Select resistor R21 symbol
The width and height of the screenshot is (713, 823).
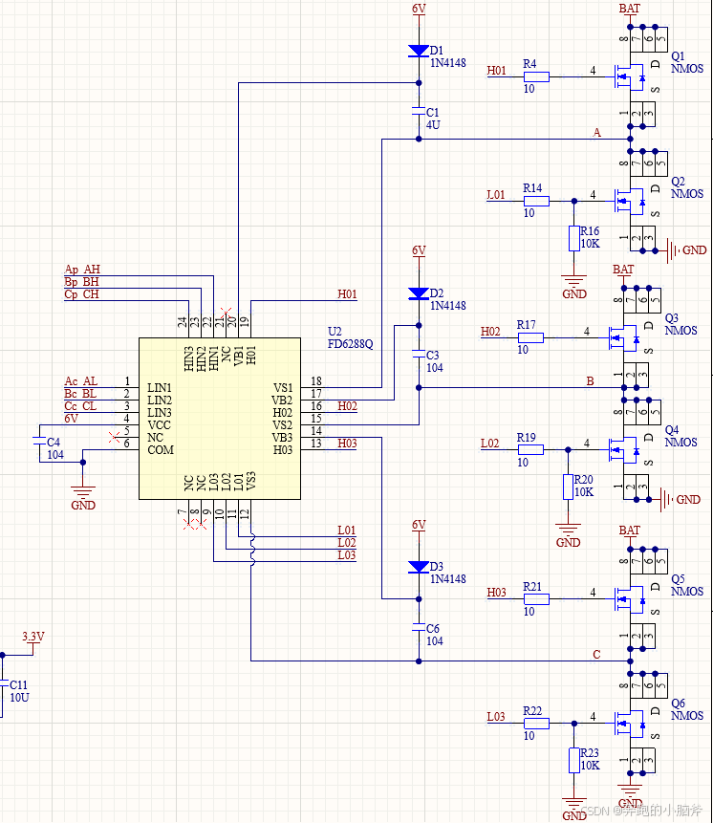click(x=537, y=599)
